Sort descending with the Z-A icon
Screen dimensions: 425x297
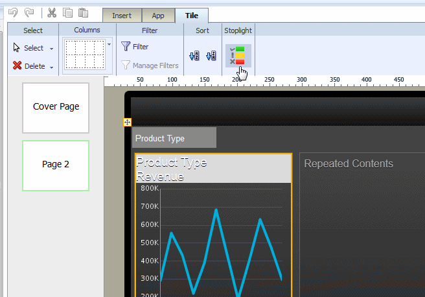coord(211,56)
